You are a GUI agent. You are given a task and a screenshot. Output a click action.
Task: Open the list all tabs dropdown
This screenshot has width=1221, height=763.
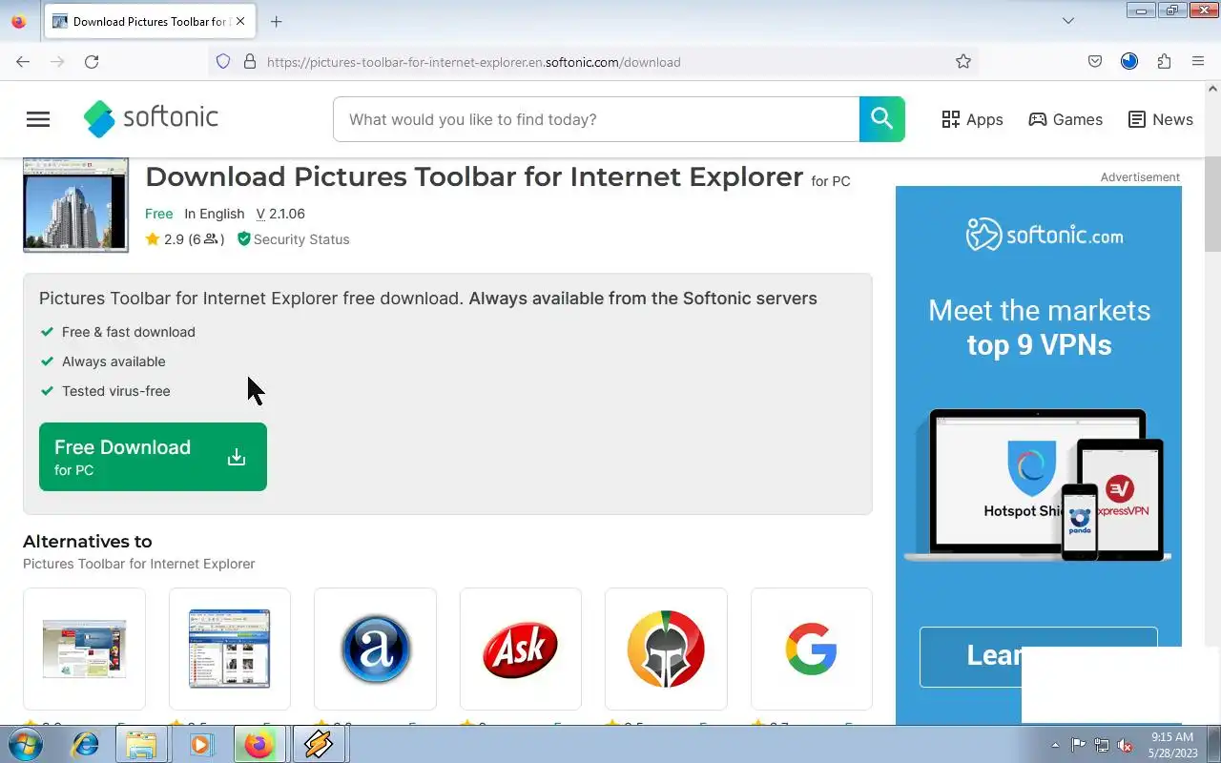point(1068,21)
